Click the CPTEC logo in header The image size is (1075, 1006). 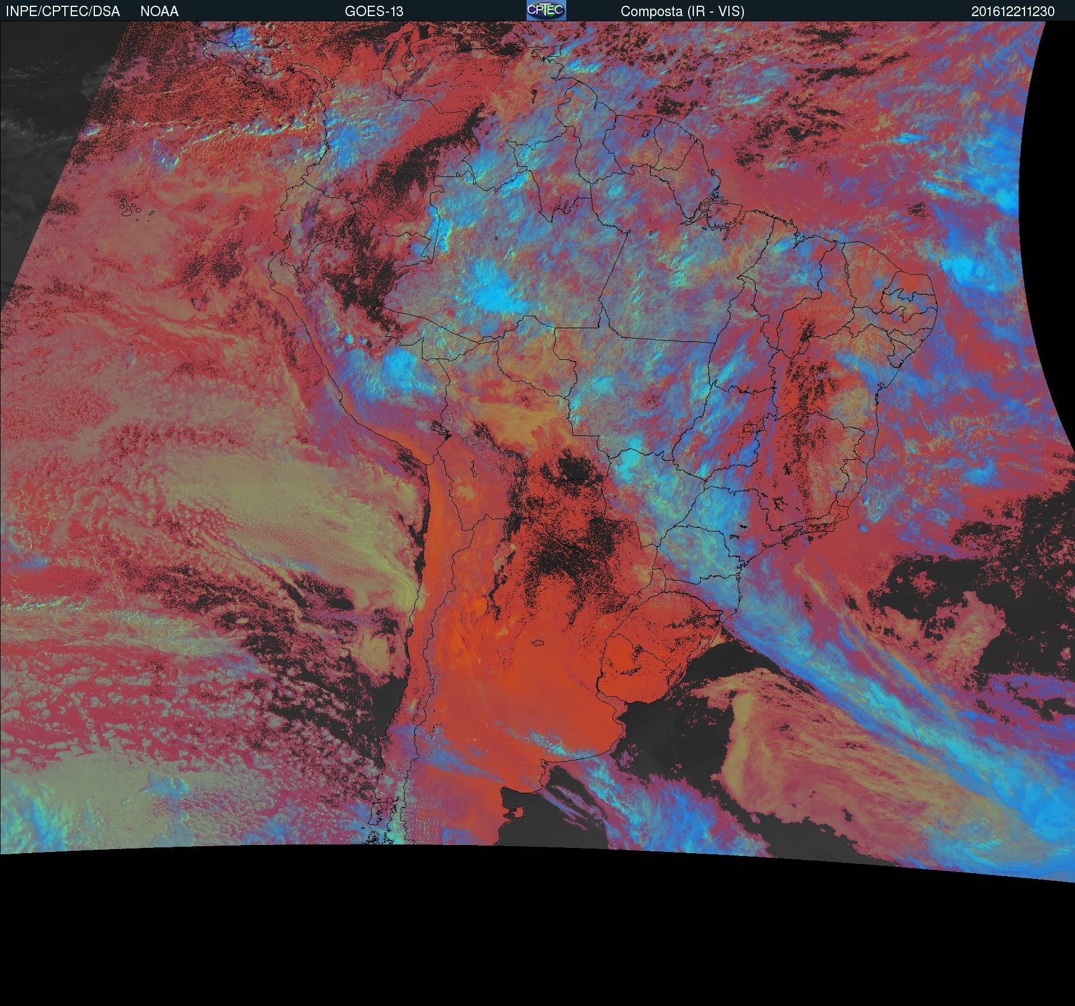click(x=546, y=10)
